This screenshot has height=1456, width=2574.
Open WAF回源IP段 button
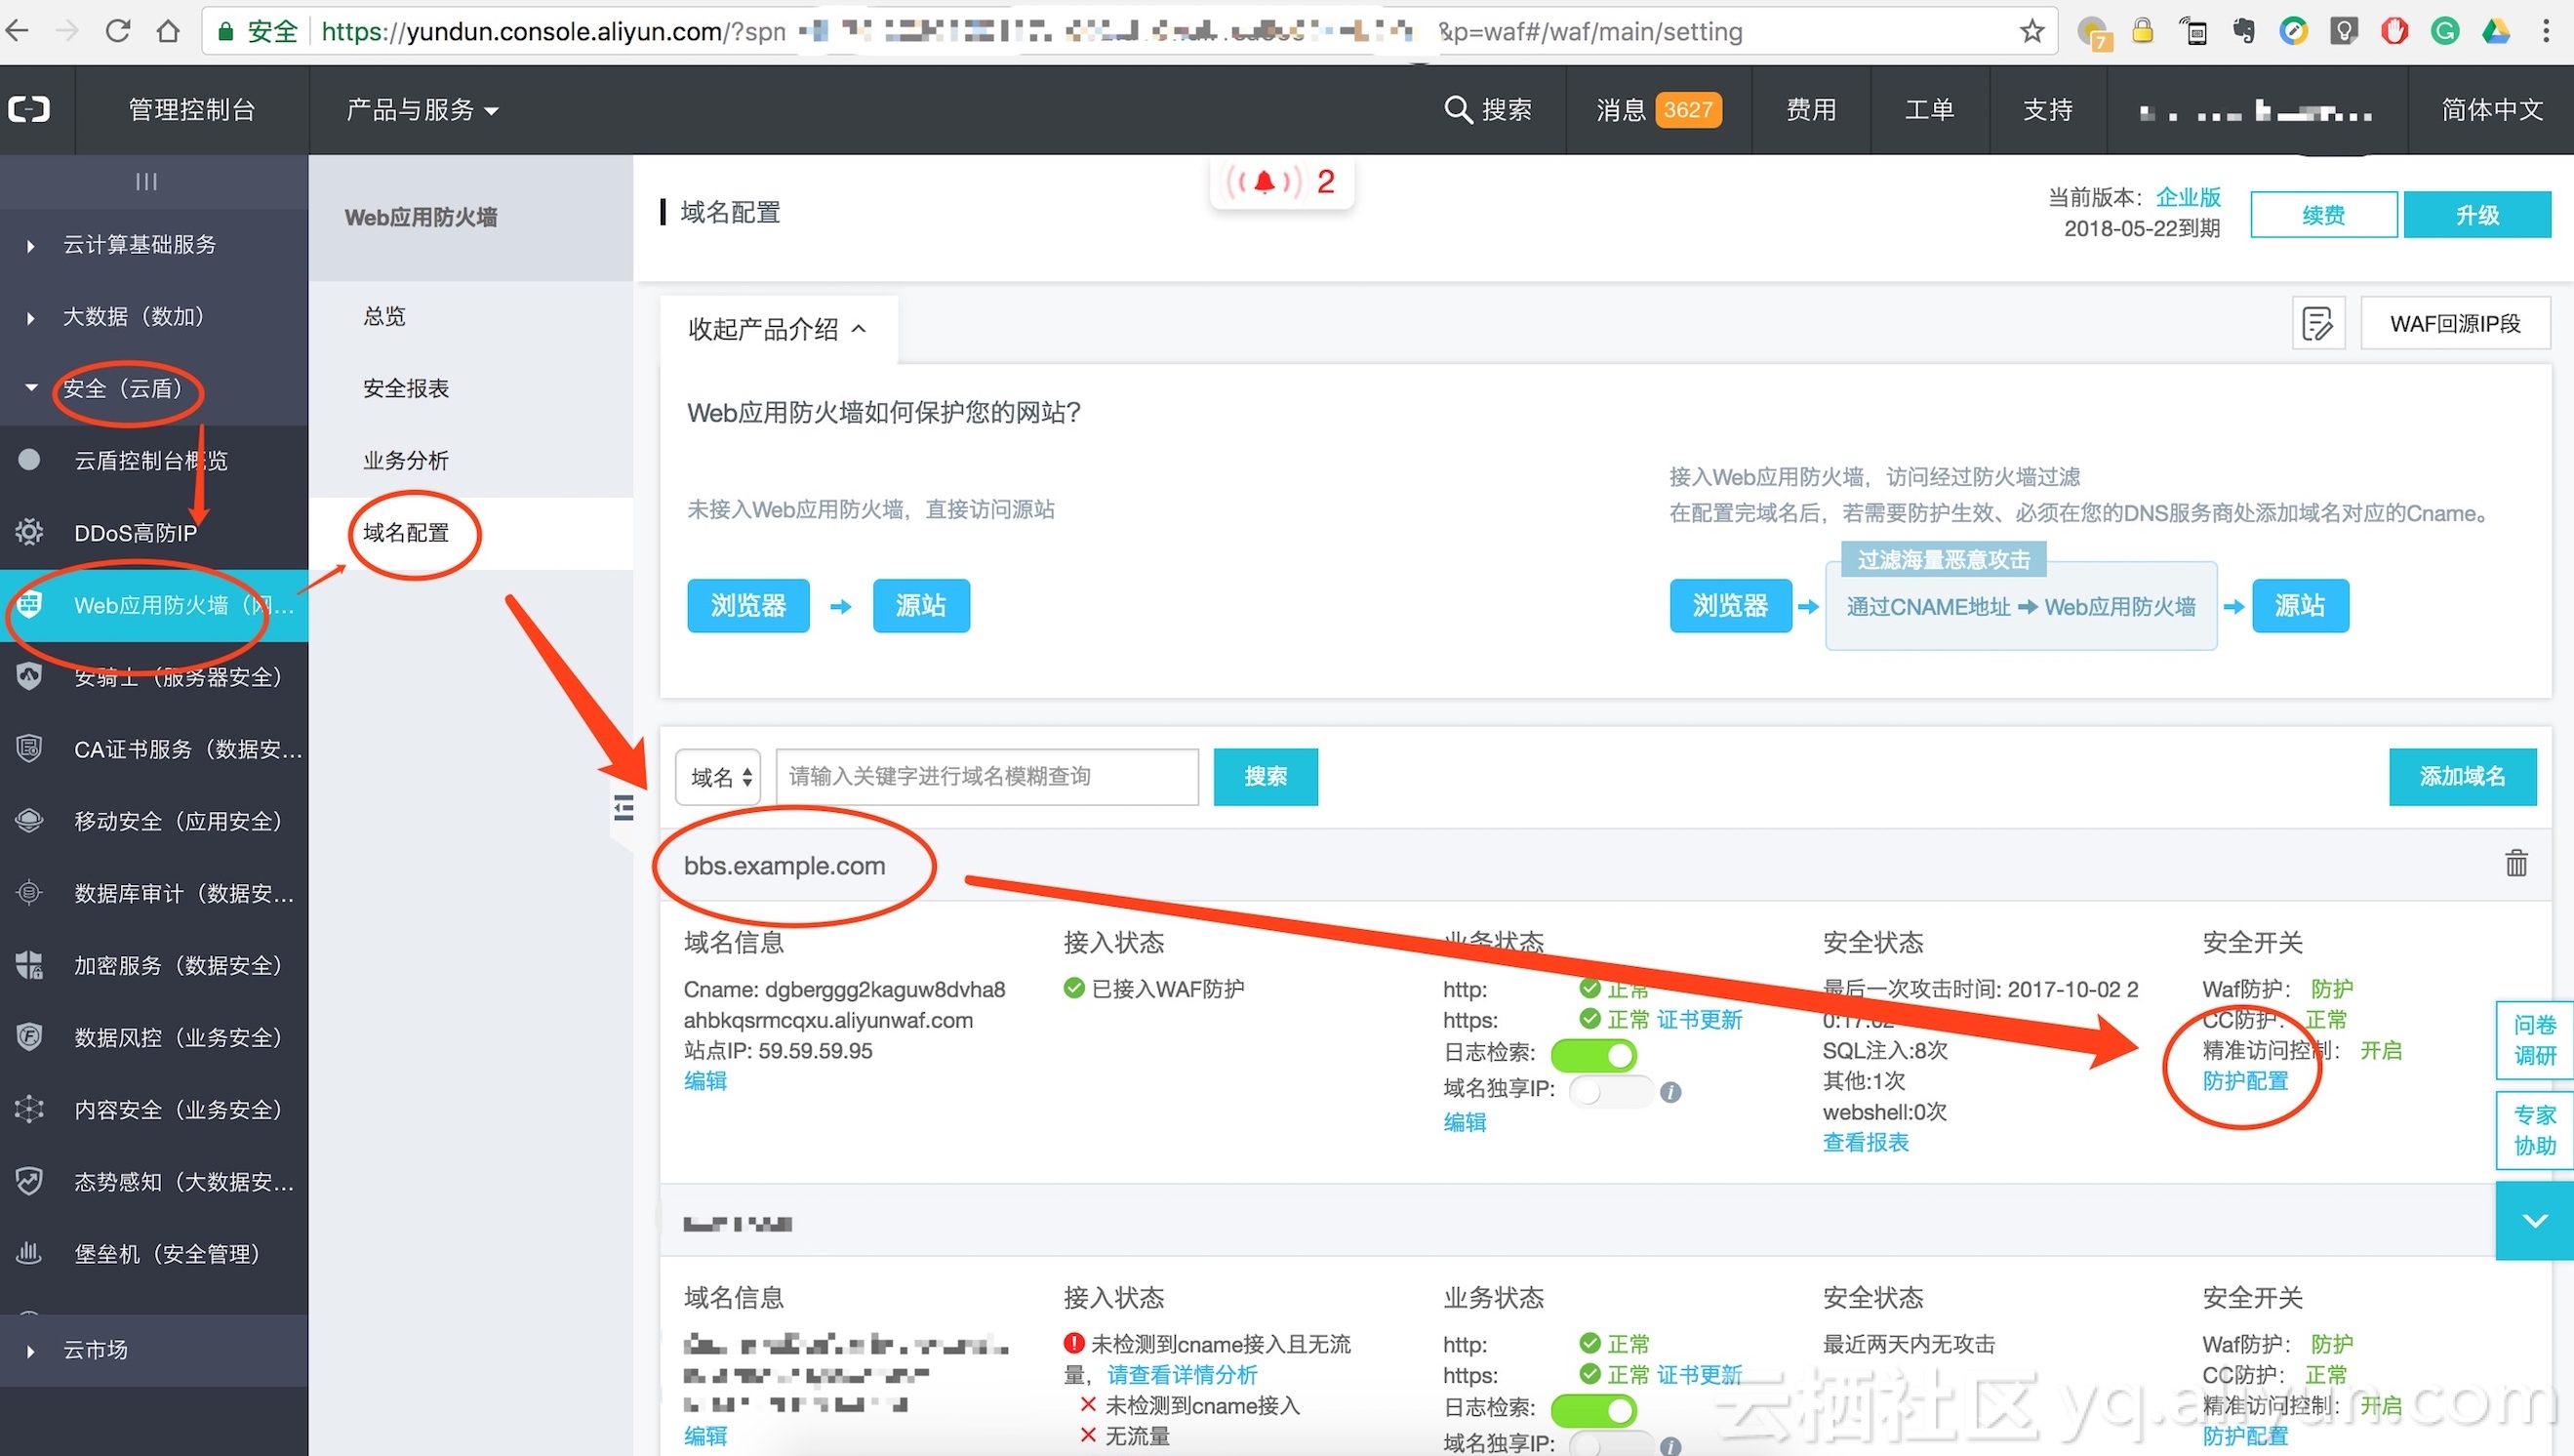point(2455,323)
